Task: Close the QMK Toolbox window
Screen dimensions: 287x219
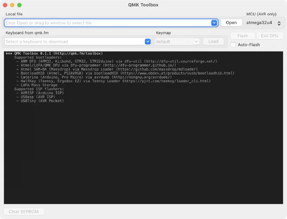Action: pyautogui.click(x=5, y=5)
